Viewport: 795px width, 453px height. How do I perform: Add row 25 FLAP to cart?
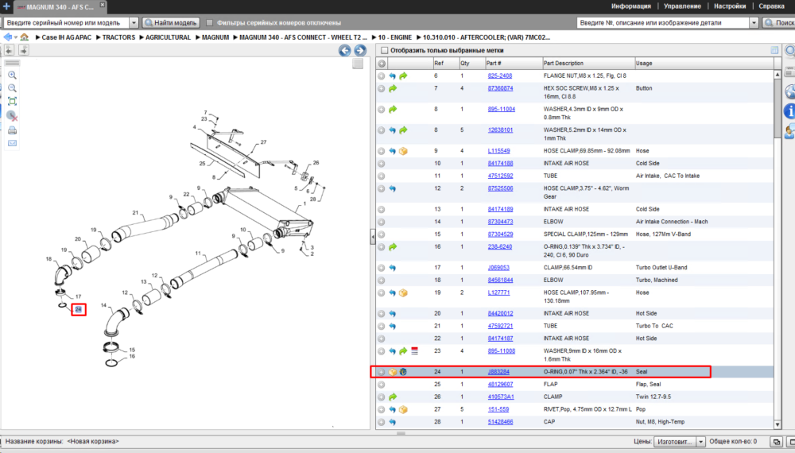382,385
